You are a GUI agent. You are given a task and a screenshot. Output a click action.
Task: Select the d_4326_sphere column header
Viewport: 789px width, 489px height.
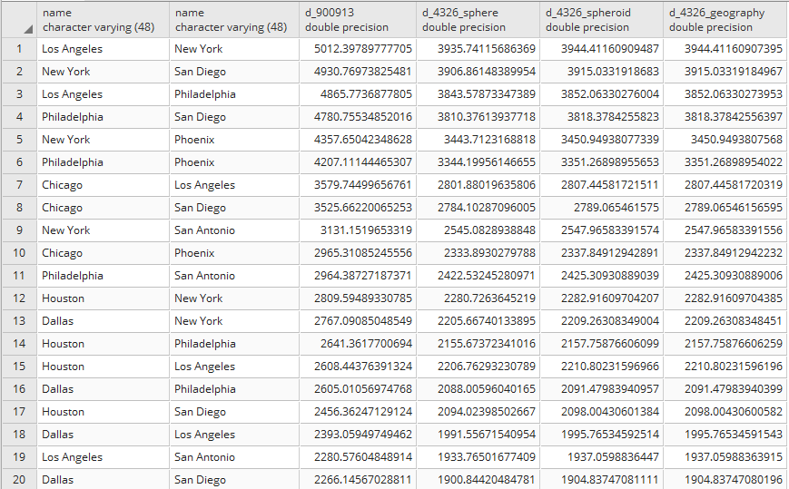pyautogui.click(x=478, y=19)
